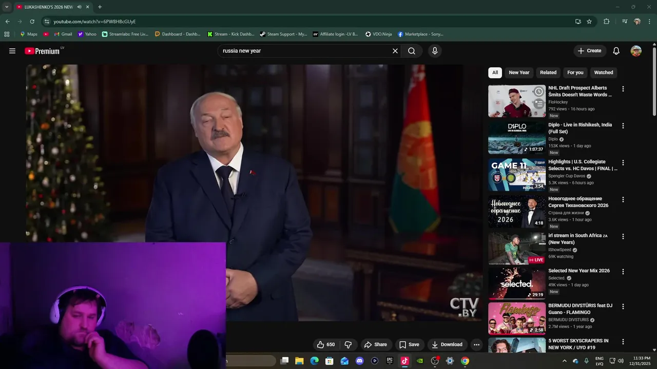Open Chrome extensions puzzle icon

tap(607, 22)
